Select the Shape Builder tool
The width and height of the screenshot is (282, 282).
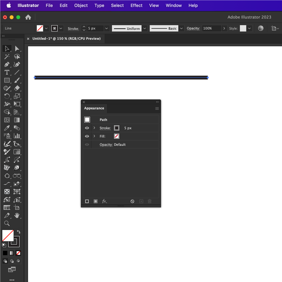tap(7, 112)
